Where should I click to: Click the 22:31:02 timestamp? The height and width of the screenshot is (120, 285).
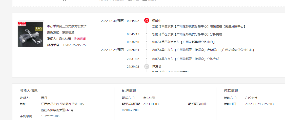click(133, 59)
